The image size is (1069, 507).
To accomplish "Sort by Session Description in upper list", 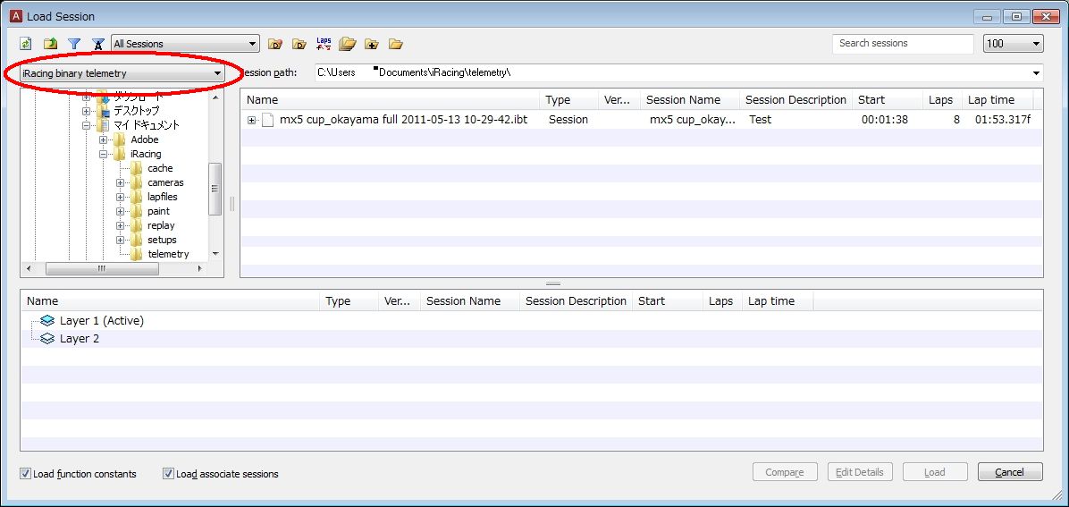I will pyautogui.click(x=795, y=99).
